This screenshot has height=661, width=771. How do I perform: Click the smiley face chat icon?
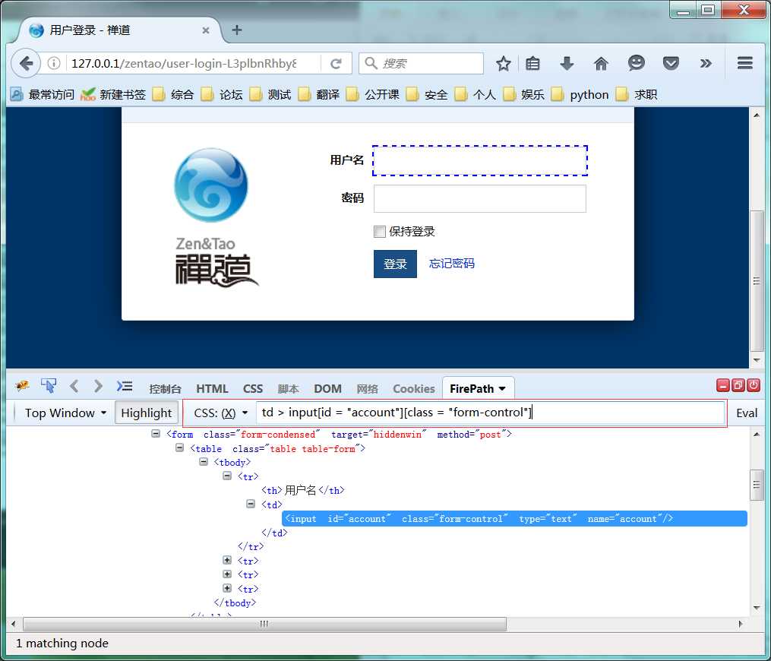[x=636, y=63]
